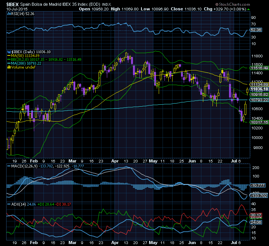
Task: Click the 11516.49 upper Bollinger band price tag
Action: (259, 68)
